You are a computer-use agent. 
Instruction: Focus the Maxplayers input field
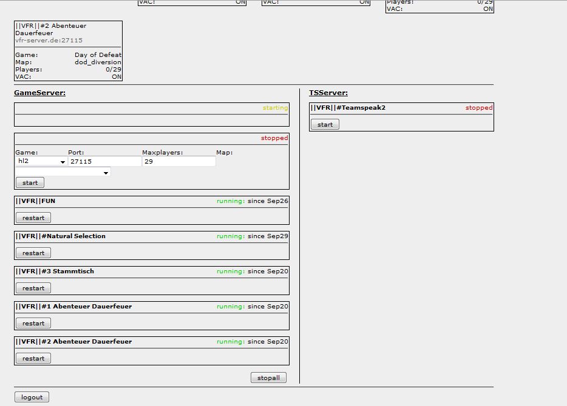pos(178,162)
